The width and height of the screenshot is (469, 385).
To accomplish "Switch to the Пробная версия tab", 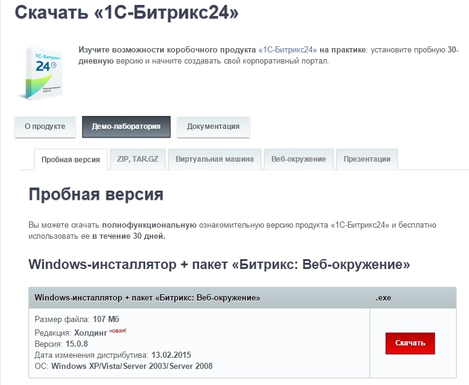I will (70, 159).
